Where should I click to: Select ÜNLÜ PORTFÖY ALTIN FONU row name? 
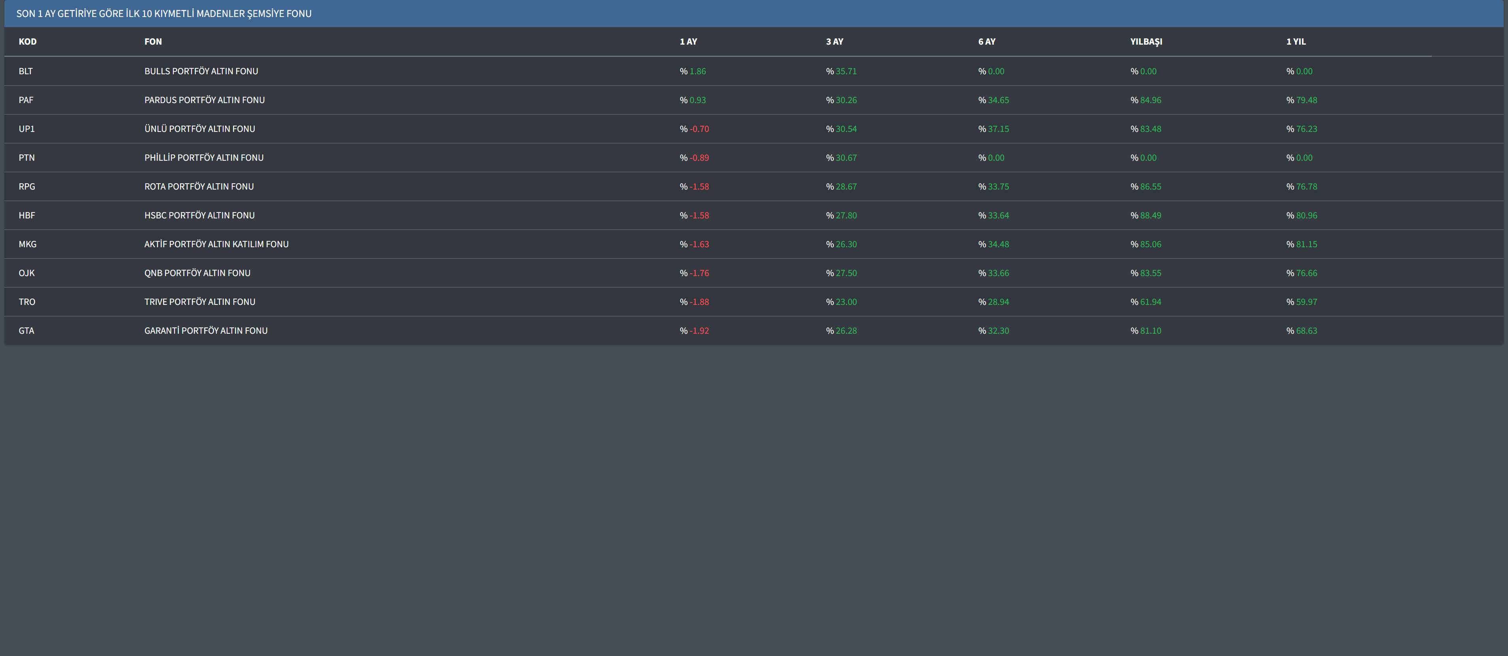200,129
